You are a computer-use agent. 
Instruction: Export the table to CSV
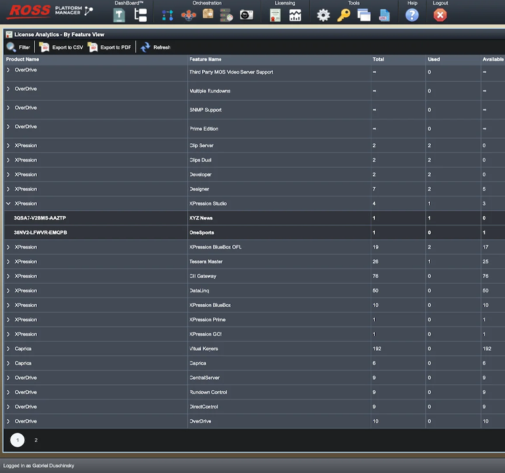[61, 47]
